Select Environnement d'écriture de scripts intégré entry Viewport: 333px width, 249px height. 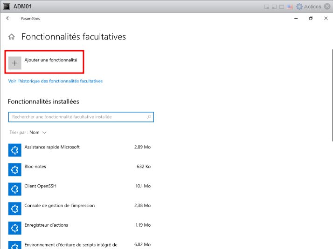coord(70,244)
